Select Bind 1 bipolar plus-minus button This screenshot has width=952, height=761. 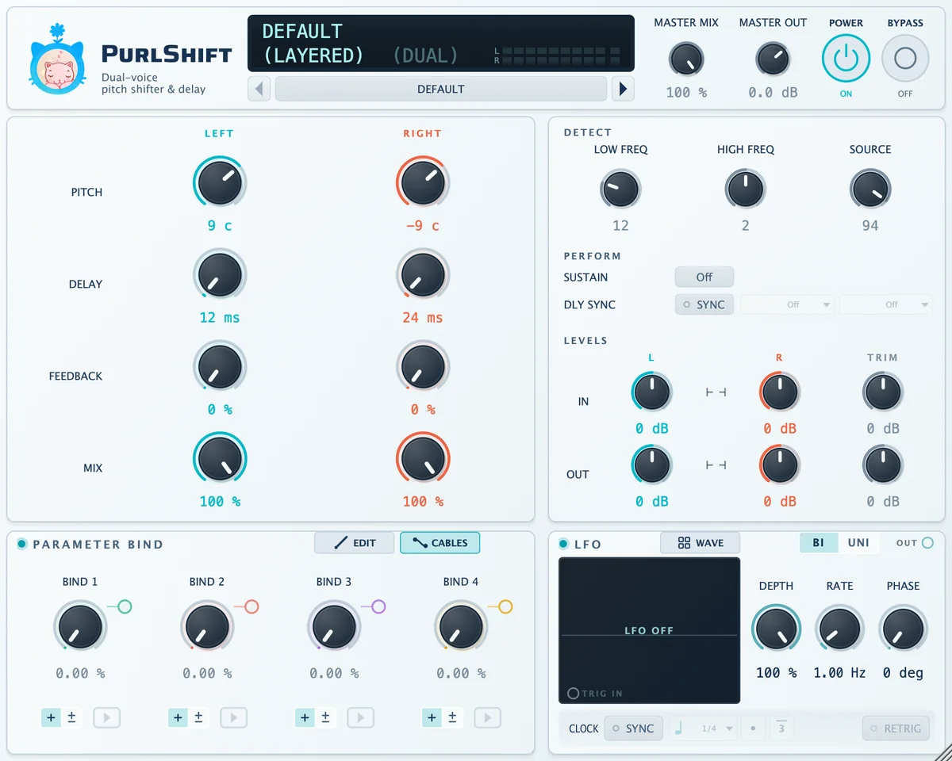tap(71, 718)
